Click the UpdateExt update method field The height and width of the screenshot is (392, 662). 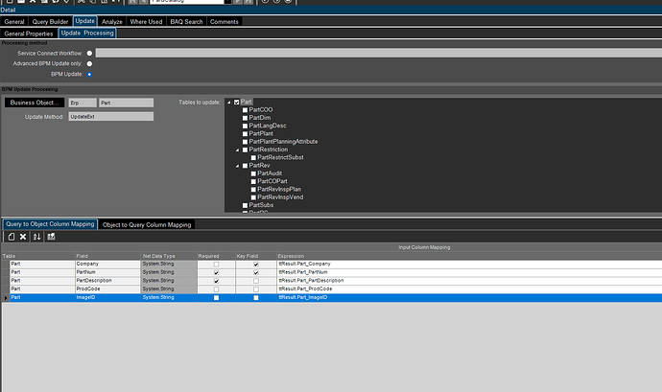coord(111,117)
